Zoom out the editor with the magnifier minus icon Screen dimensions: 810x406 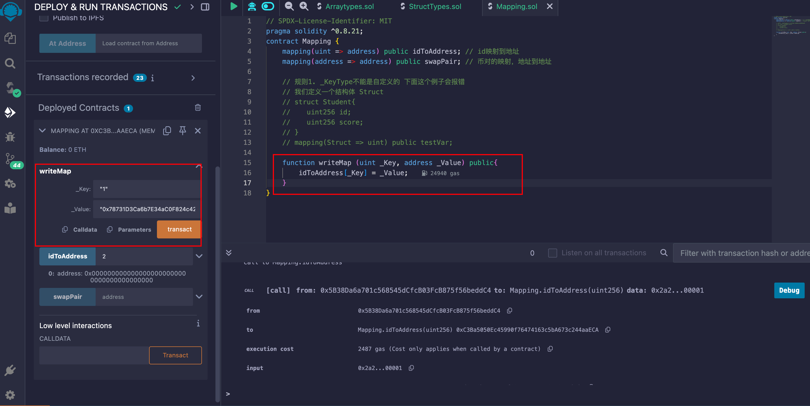click(289, 6)
